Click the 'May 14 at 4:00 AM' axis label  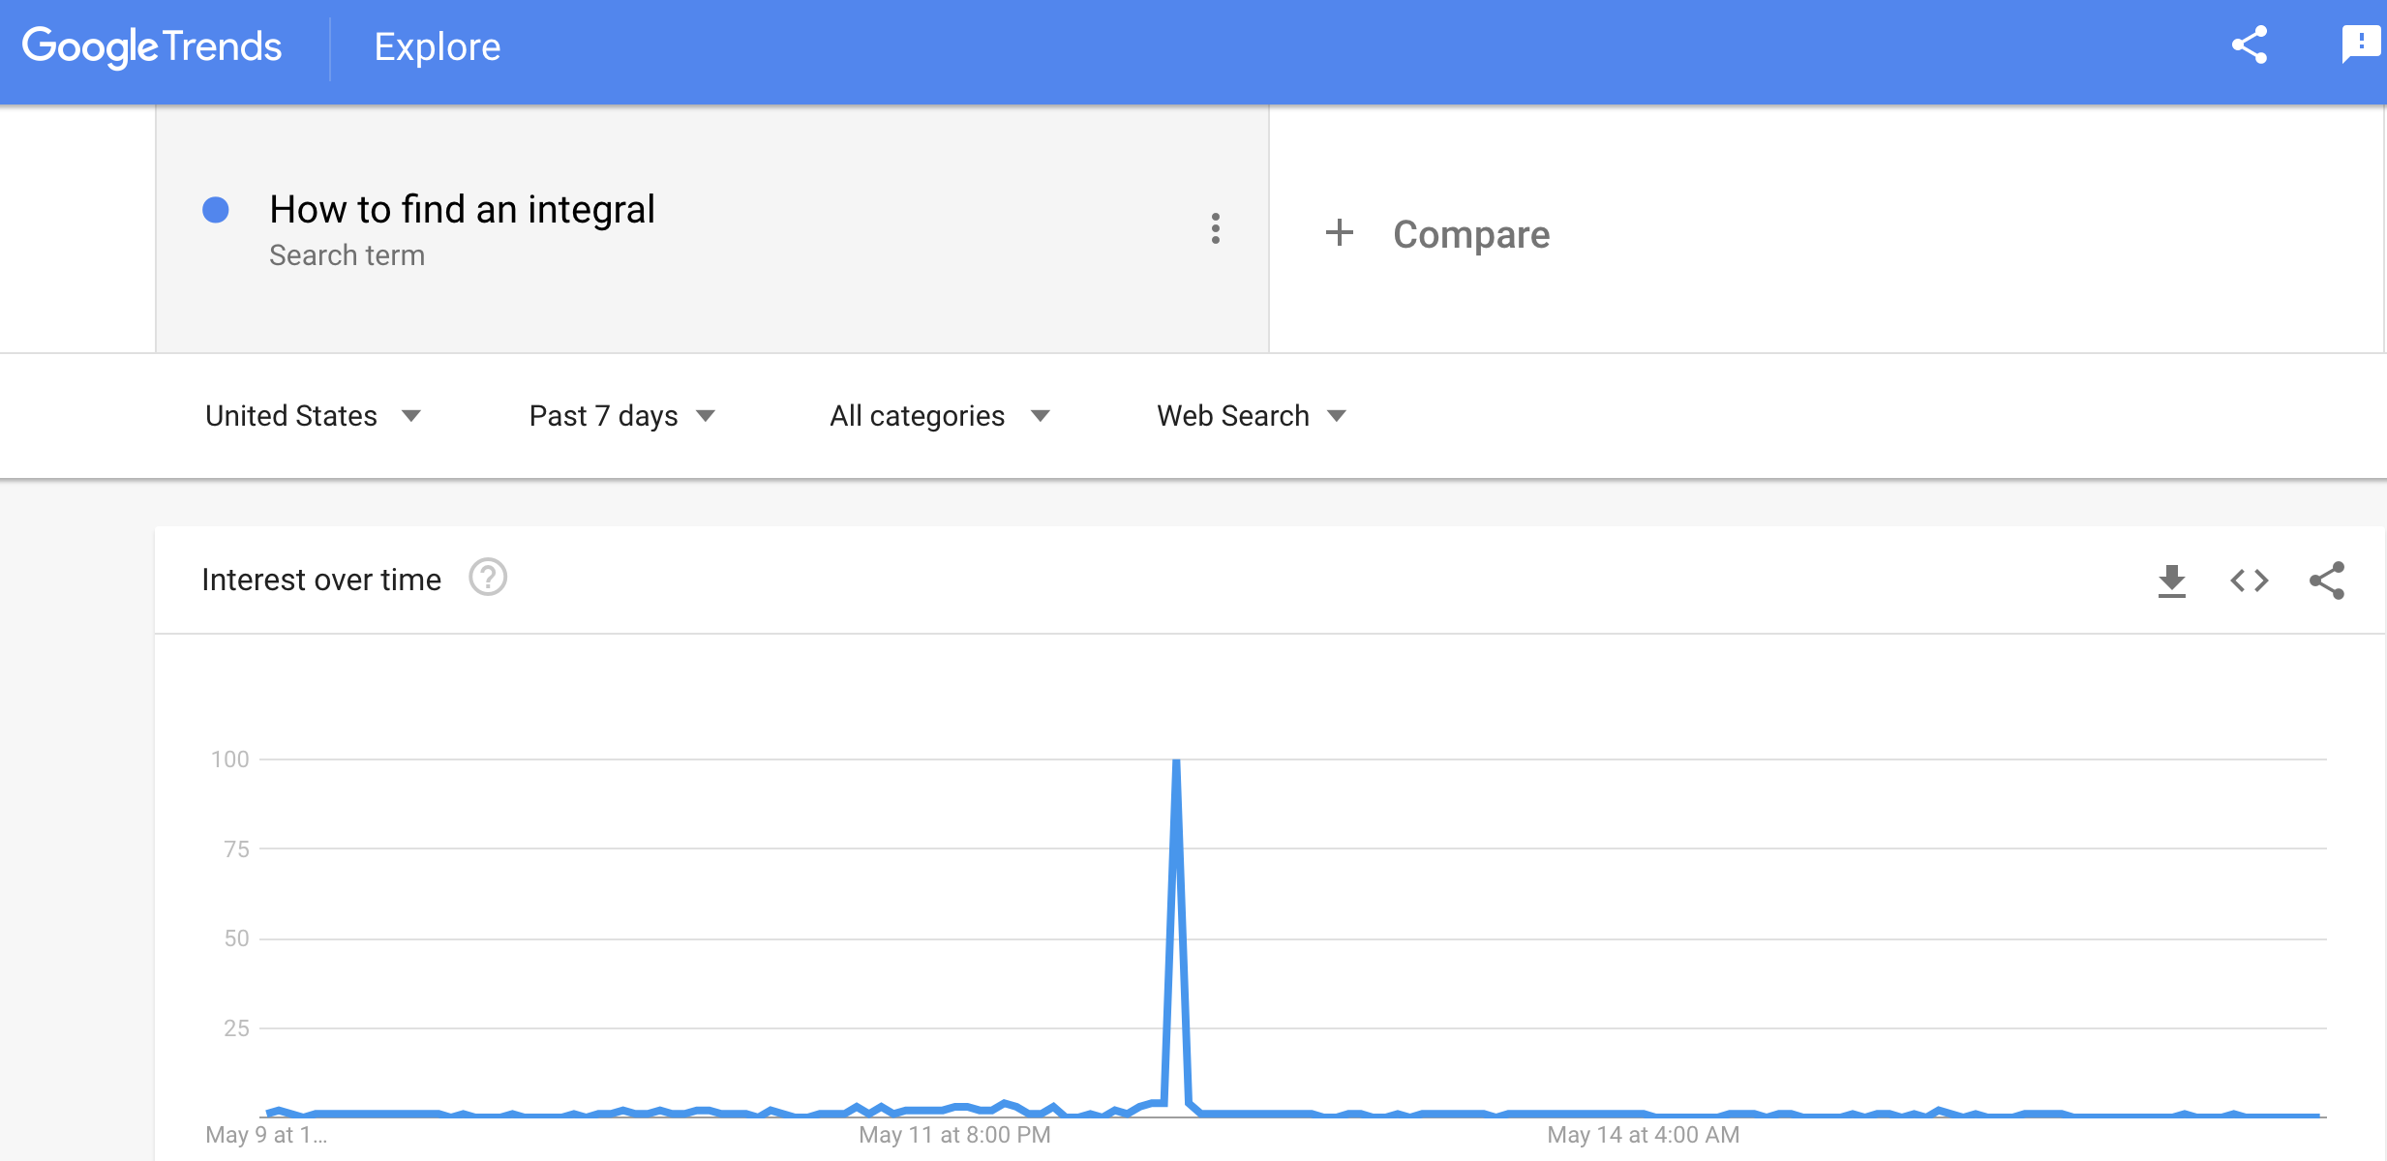1643,1135
